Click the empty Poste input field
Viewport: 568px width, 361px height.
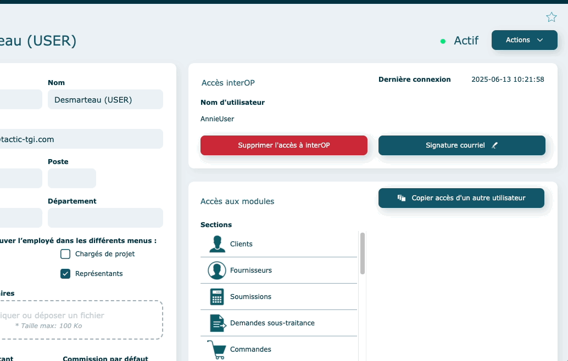(72, 178)
